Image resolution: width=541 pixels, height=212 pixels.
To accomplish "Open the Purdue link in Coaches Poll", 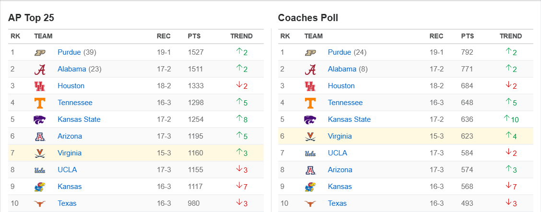I will [x=340, y=52].
